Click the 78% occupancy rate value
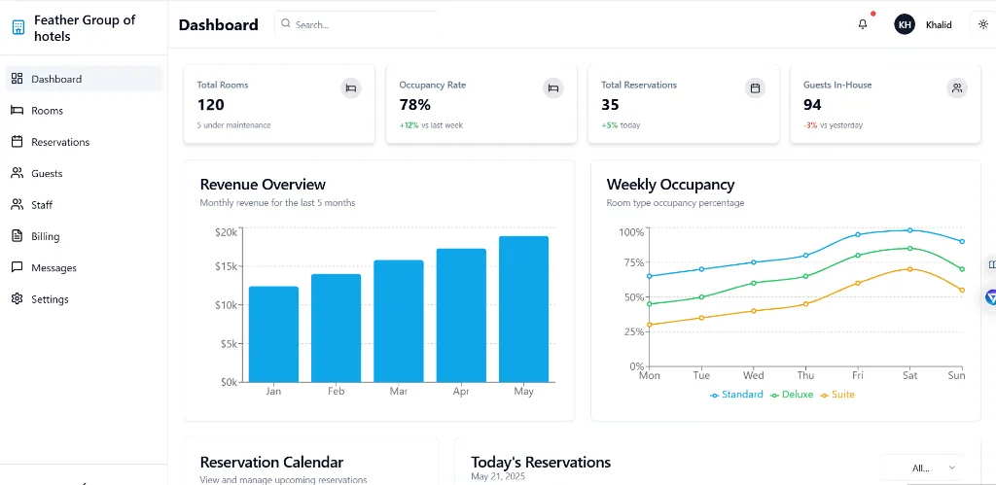The height and width of the screenshot is (485, 996). coord(414,105)
